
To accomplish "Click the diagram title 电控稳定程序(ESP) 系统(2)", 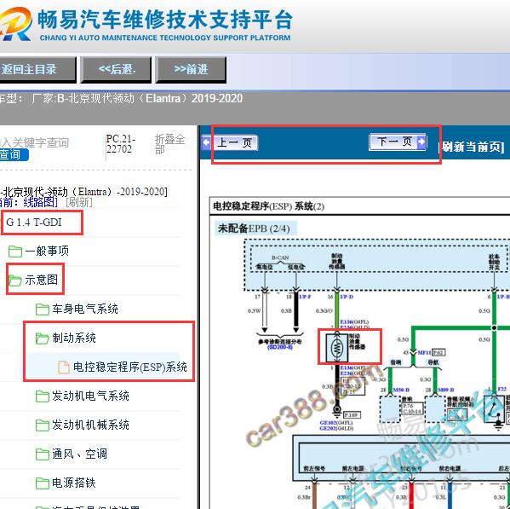I will 268,206.
